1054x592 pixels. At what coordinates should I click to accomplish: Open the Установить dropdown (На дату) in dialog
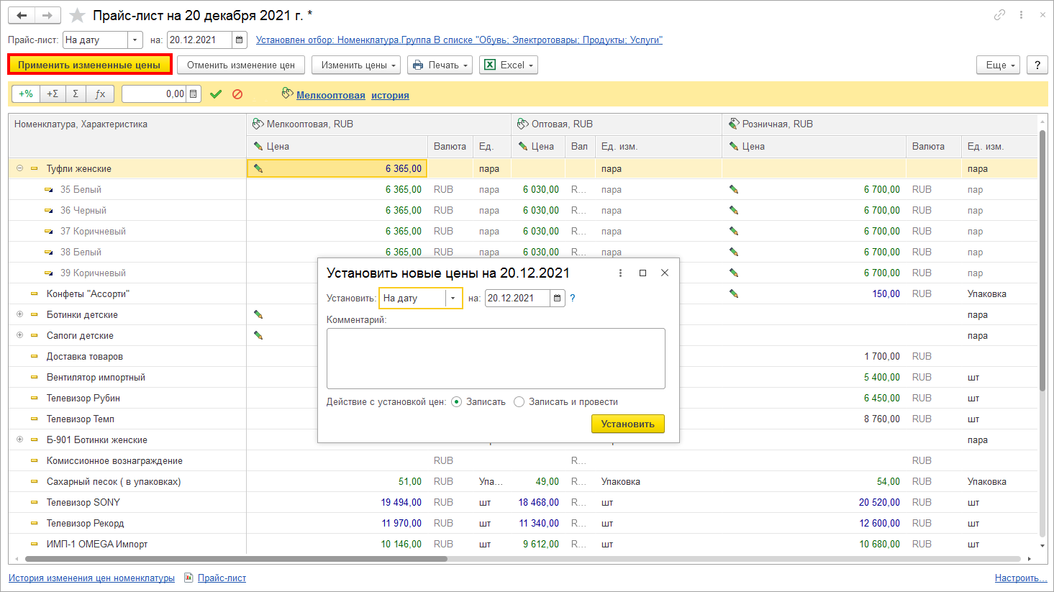coord(453,298)
